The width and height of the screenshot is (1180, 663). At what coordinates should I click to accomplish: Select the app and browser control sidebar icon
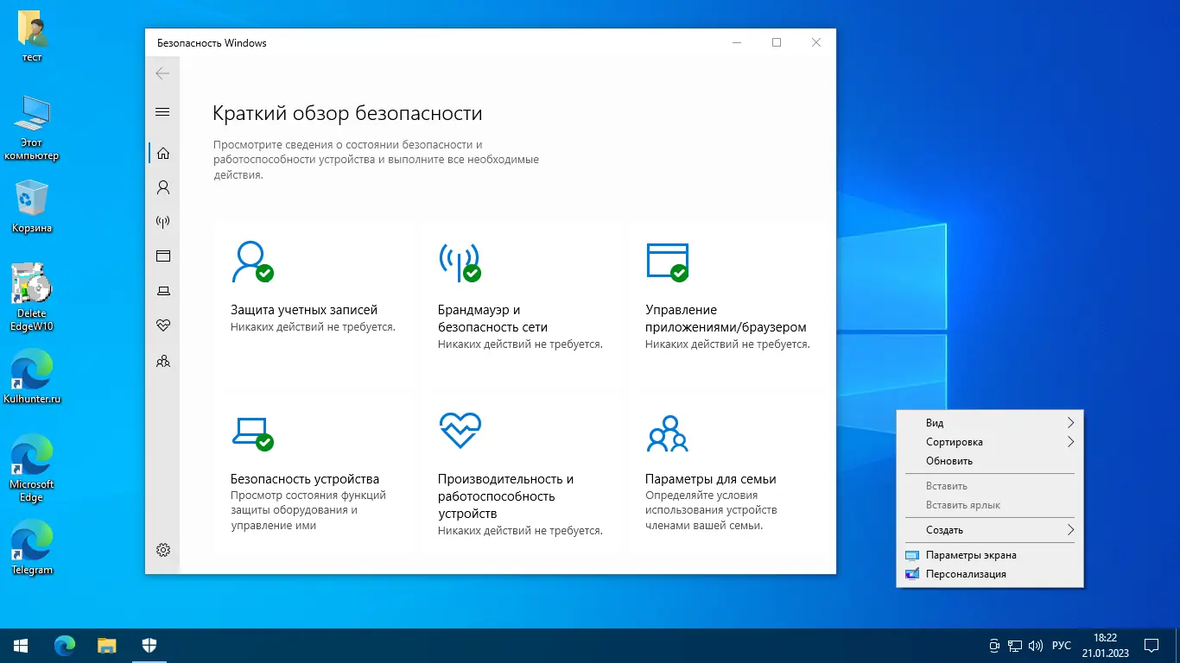(162, 256)
